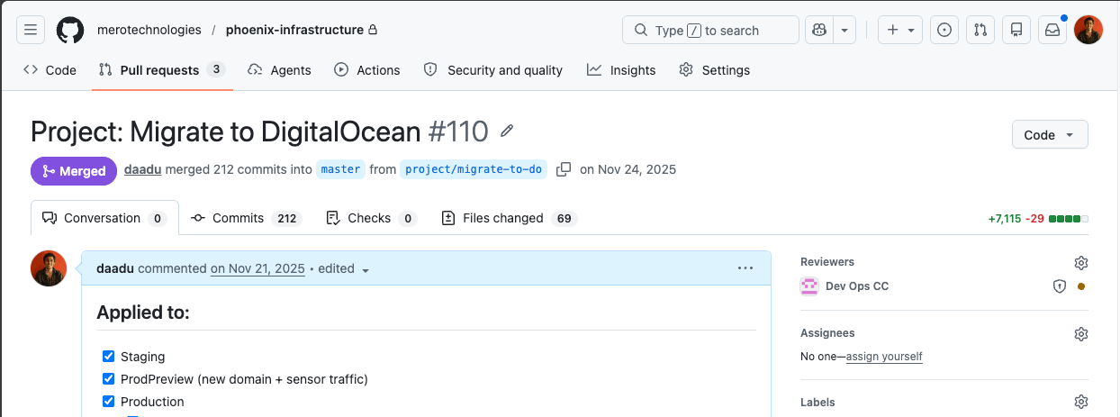Image resolution: width=1120 pixels, height=417 pixels.
Task: Toggle the ProdPreview checkbox
Action: [x=109, y=379]
